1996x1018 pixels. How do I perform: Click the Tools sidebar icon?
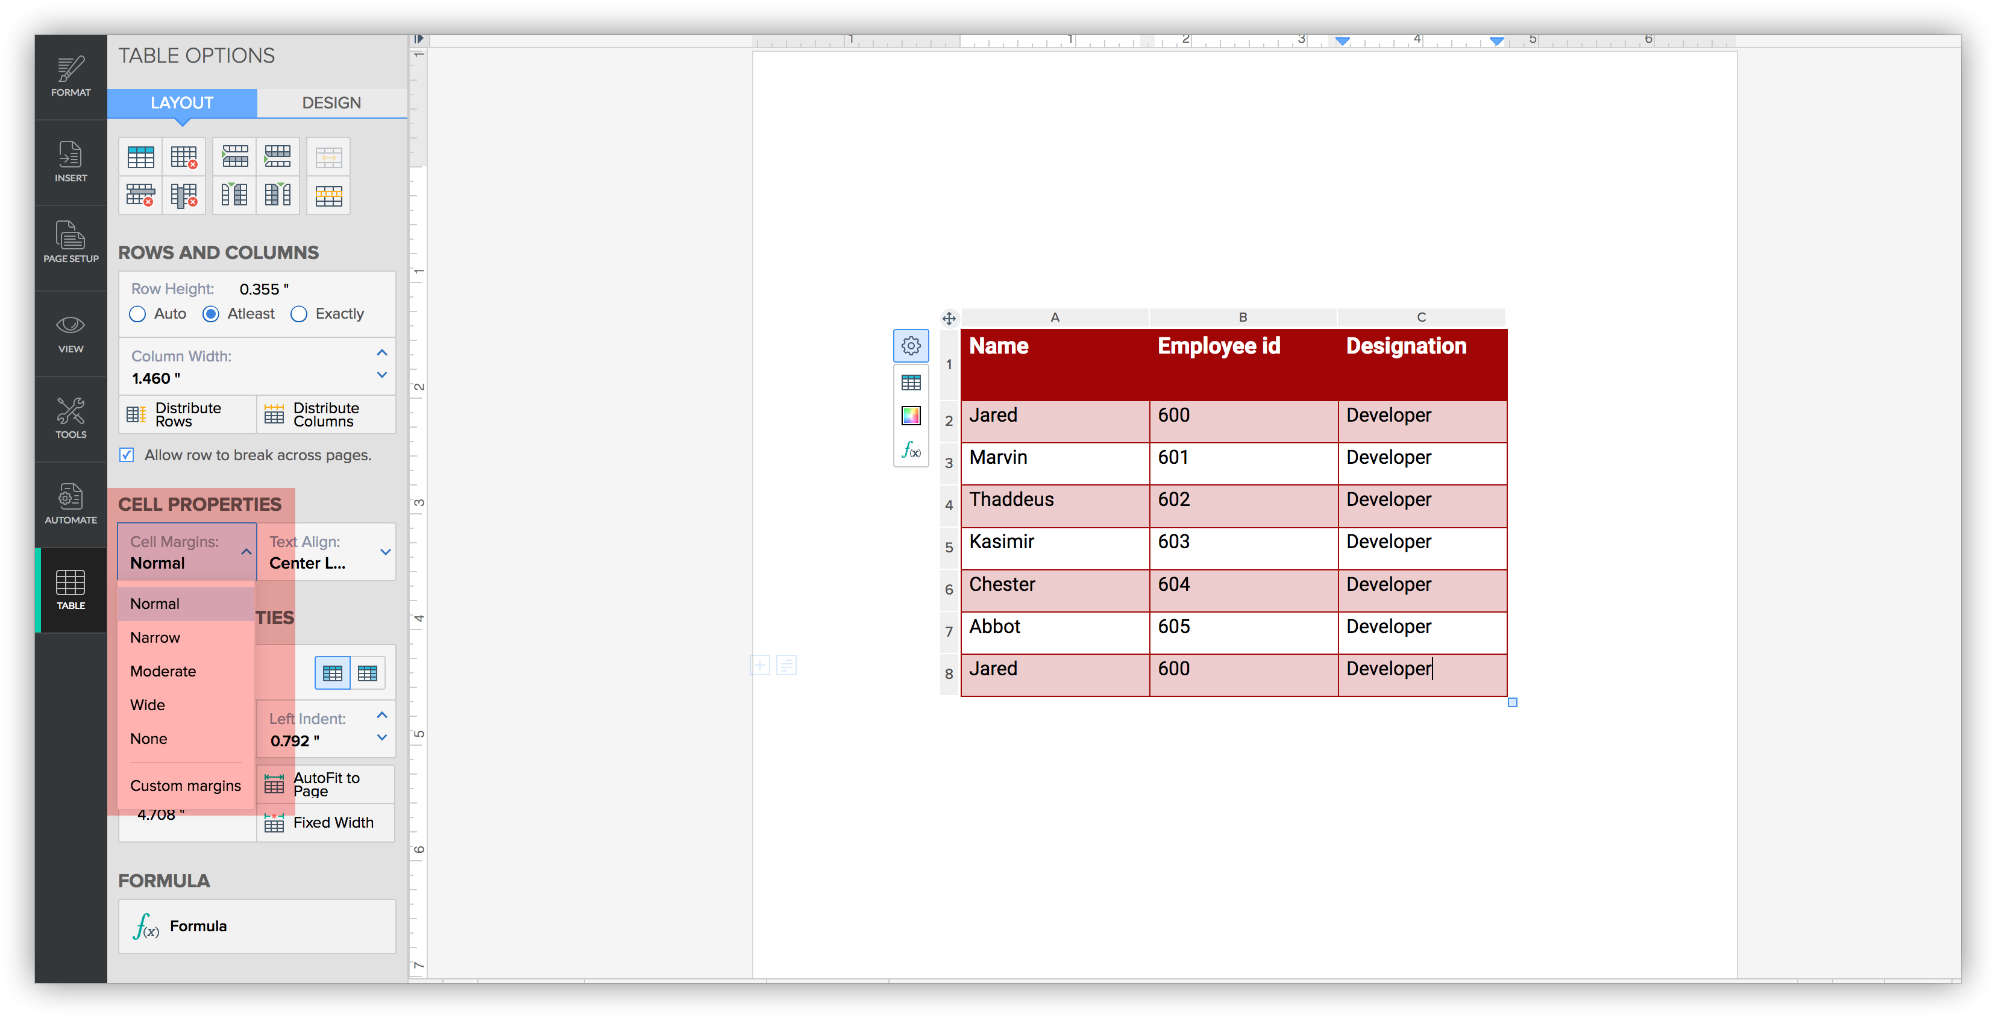[71, 417]
